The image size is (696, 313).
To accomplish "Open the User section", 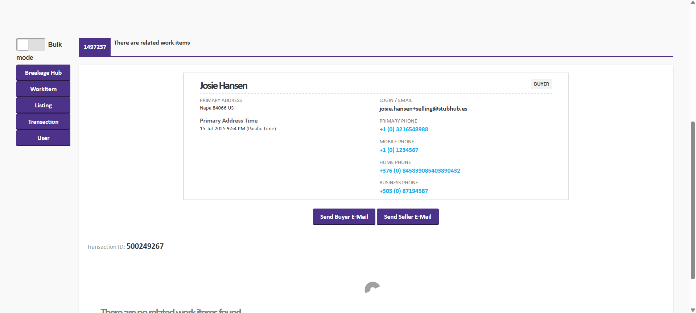I will point(43,138).
